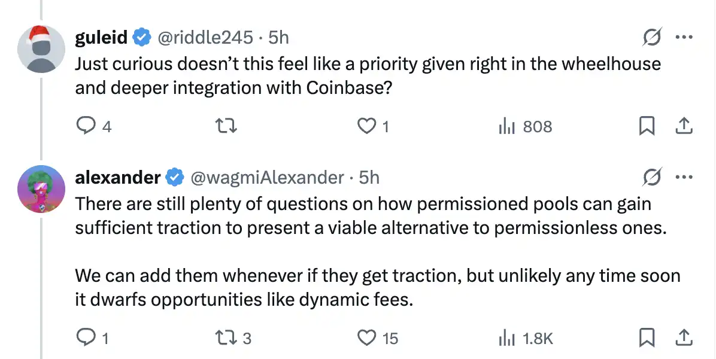Reply to alexander's tweet
This screenshot has height=359, width=716.
pos(87,338)
